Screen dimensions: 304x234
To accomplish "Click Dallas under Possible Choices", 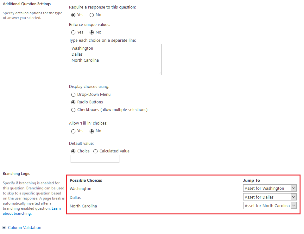I will pos(75,197).
